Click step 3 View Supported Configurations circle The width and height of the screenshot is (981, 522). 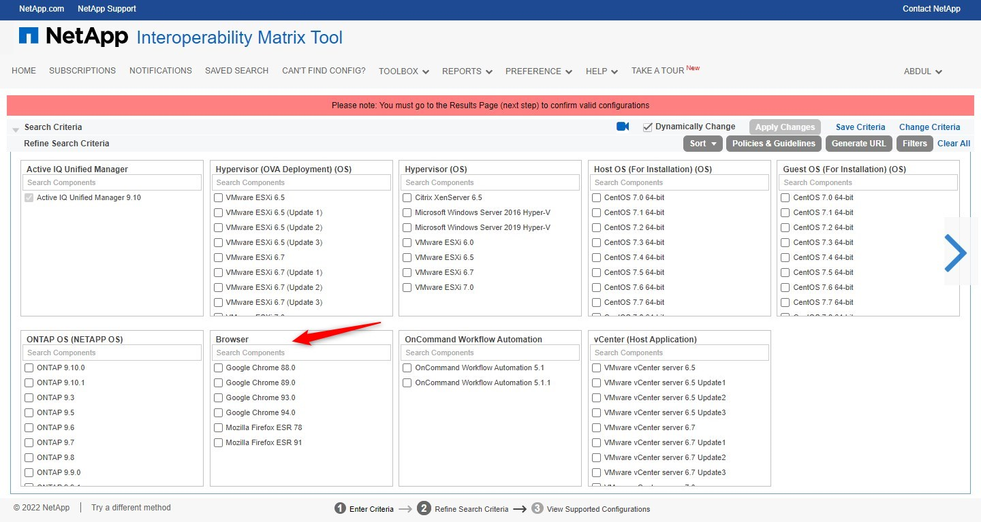[x=537, y=508]
